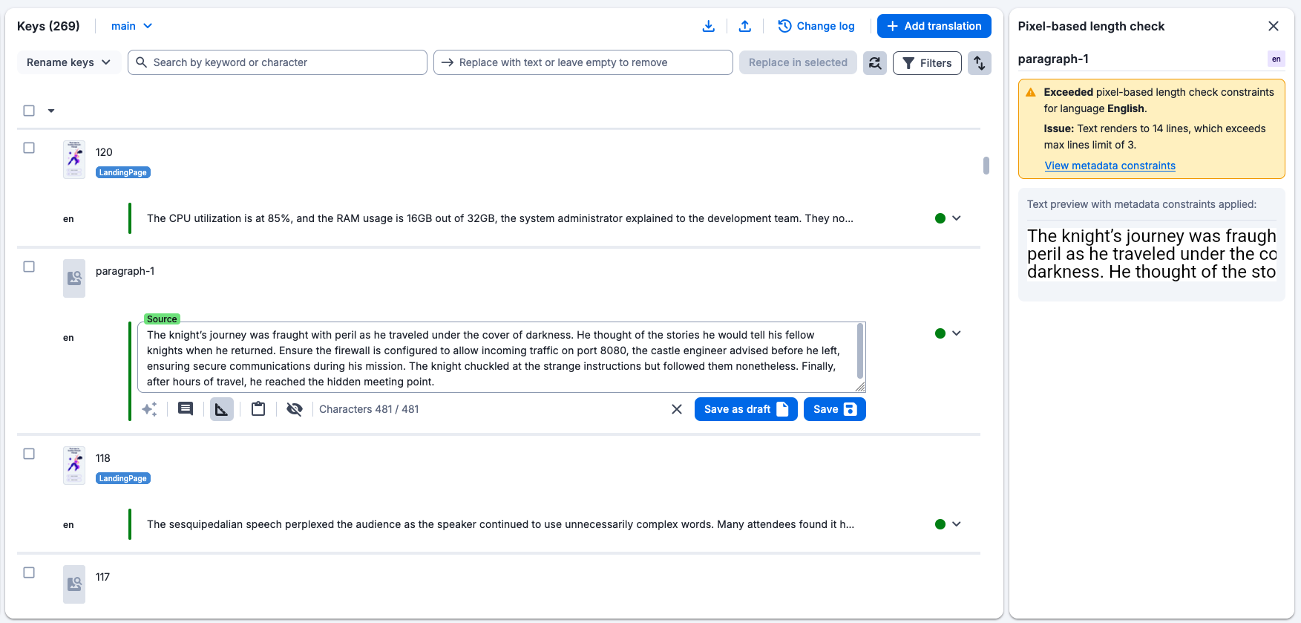Open the Rename keys dropdown
This screenshot has width=1301, height=623.
tap(69, 62)
